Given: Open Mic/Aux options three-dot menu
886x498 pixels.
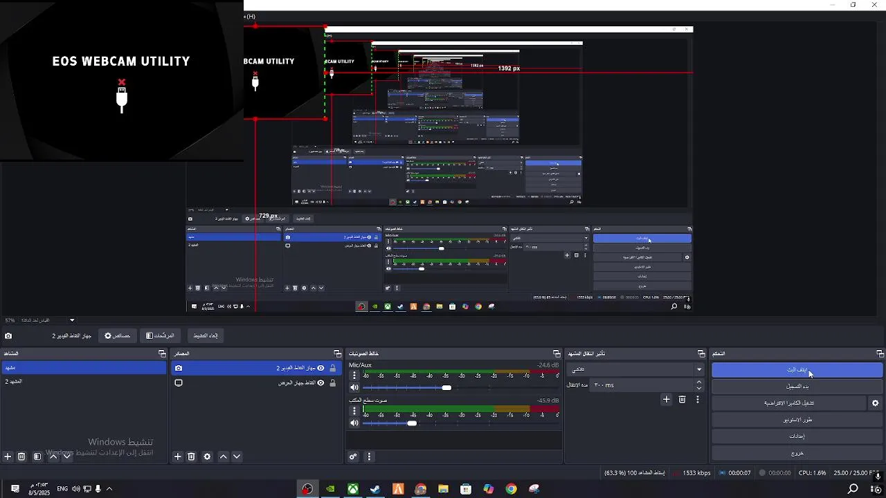Looking at the screenshot, I should click(x=354, y=376).
